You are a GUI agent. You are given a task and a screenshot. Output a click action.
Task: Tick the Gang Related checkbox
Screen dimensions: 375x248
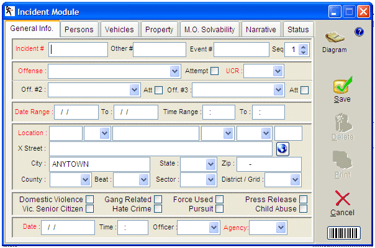pyautogui.click(x=158, y=199)
